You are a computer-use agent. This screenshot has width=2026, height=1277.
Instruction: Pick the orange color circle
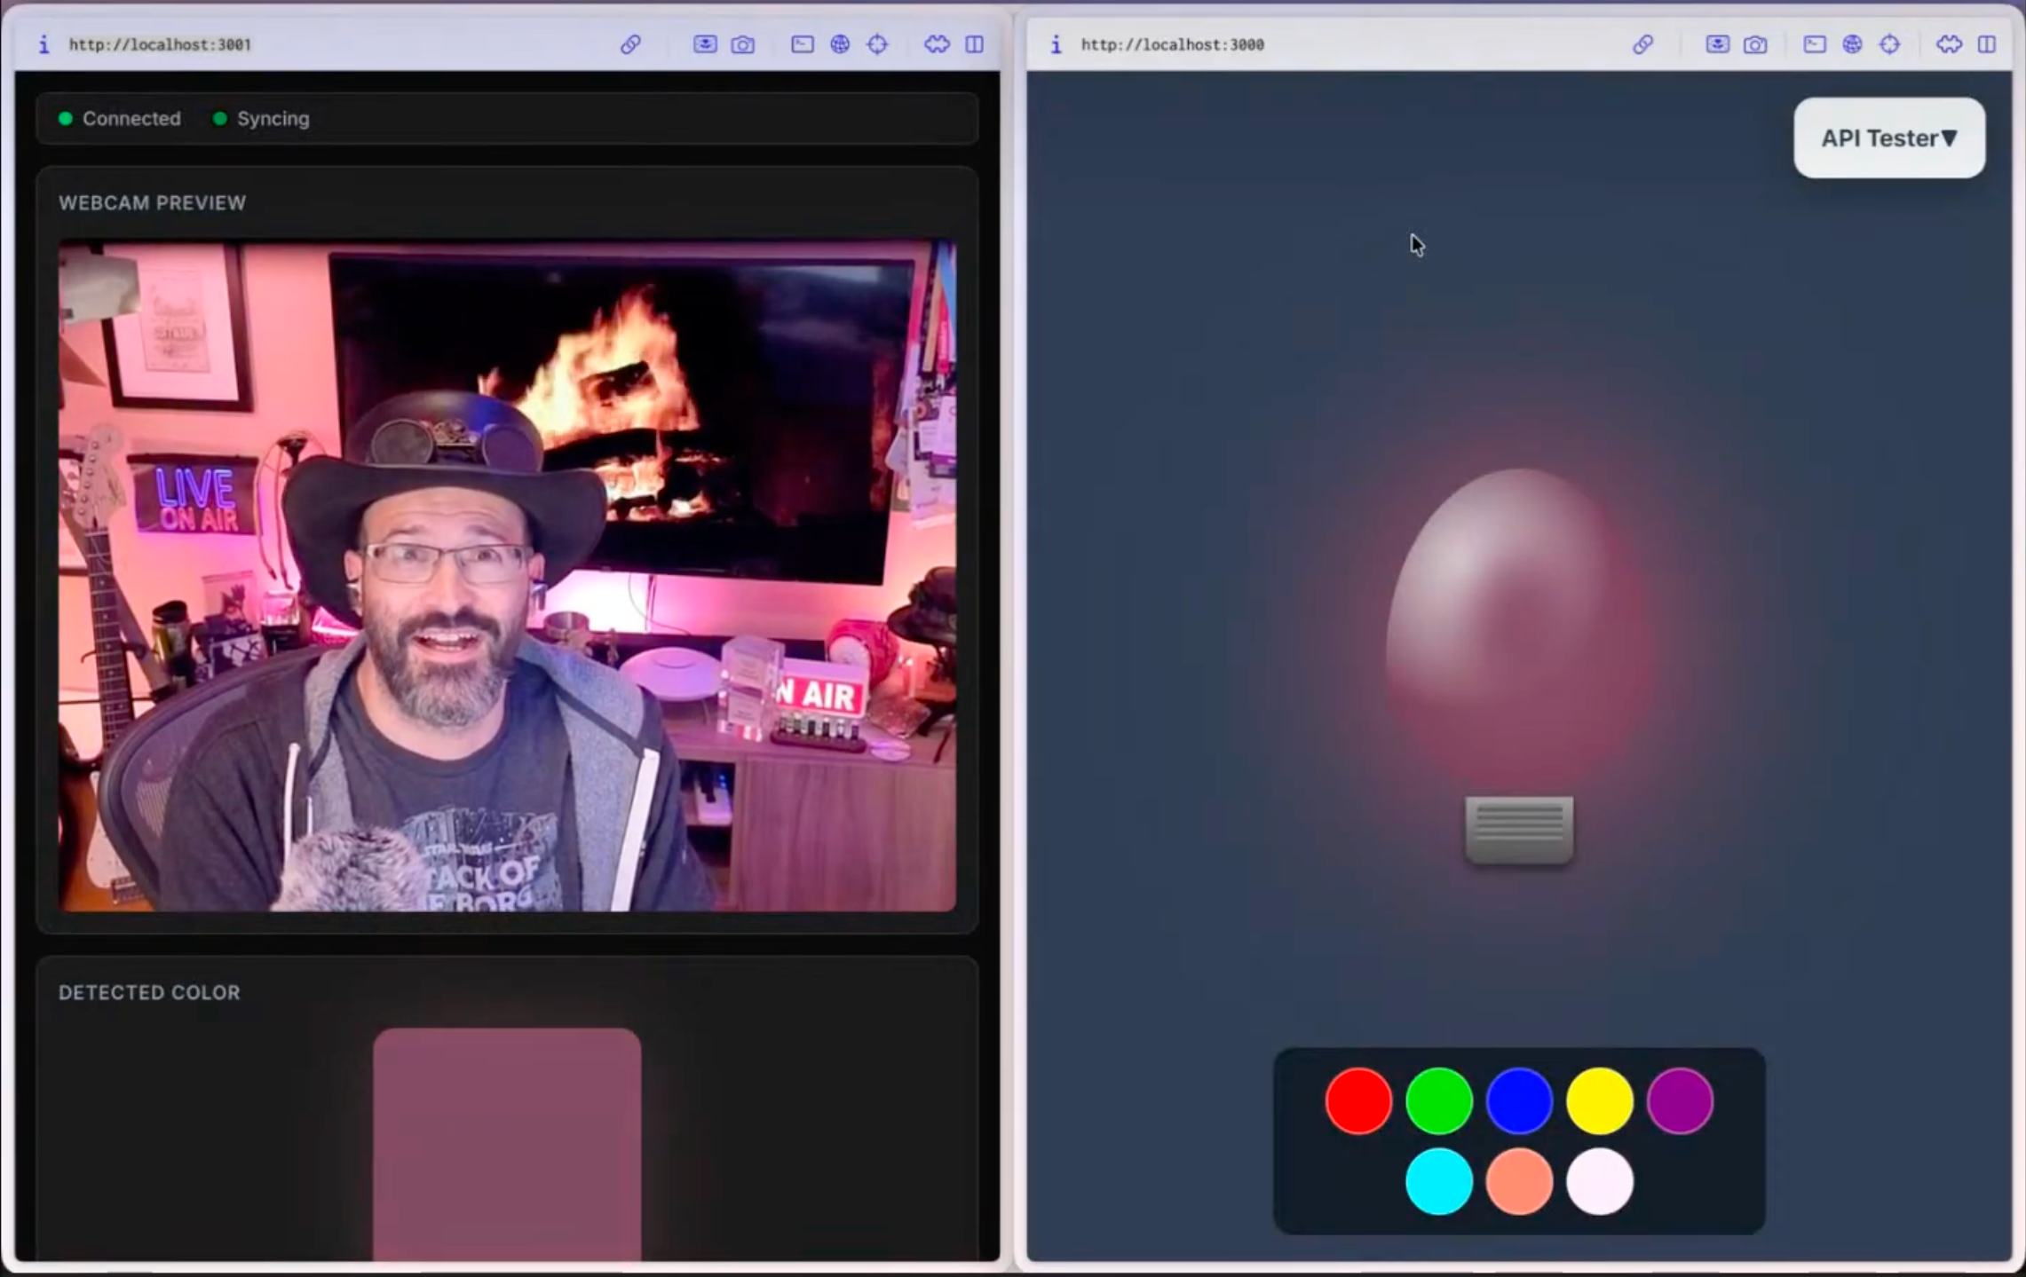click(1519, 1181)
